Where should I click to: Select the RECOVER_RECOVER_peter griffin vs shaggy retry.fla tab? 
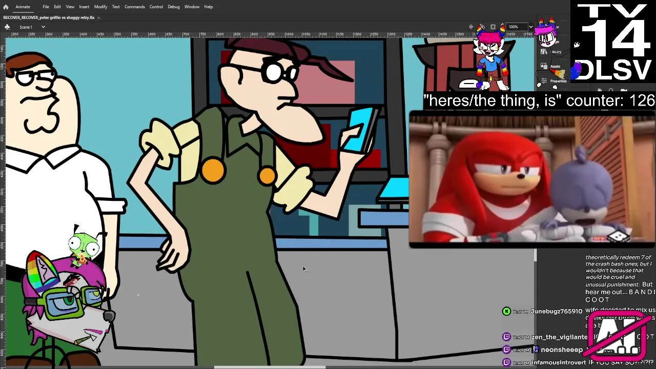coord(49,17)
